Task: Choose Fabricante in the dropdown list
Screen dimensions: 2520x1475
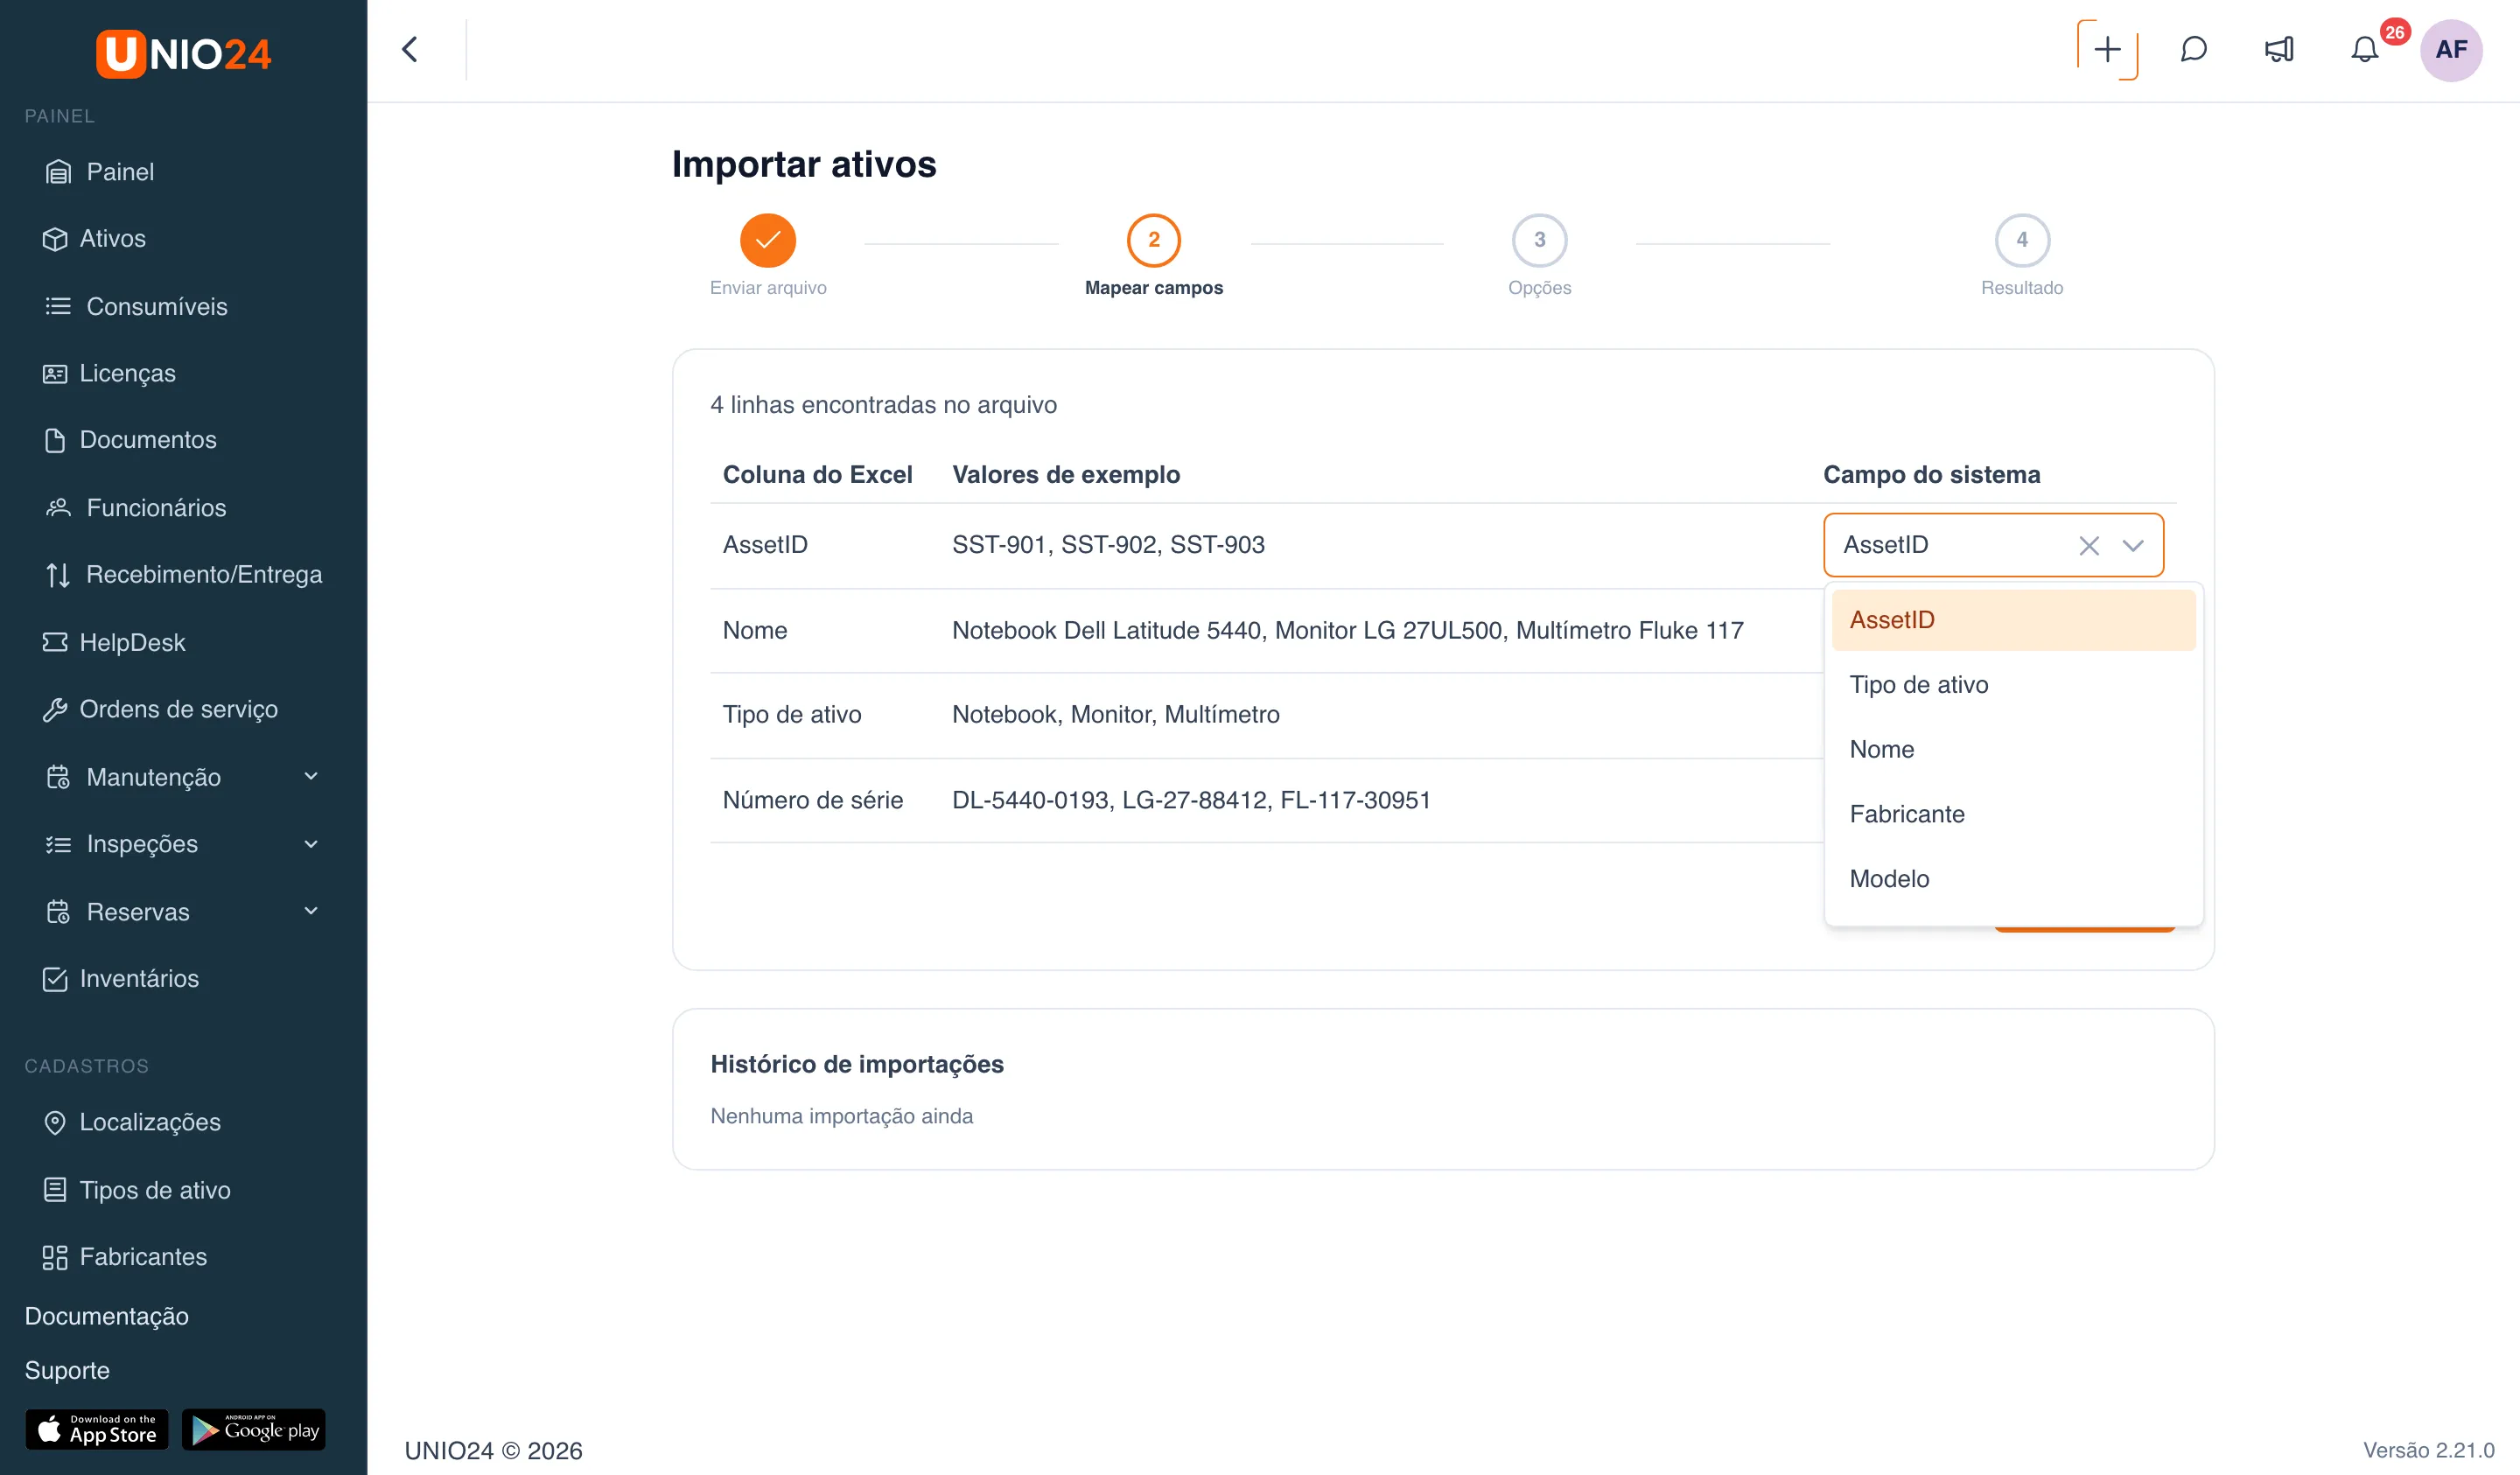Action: tap(2013, 814)
